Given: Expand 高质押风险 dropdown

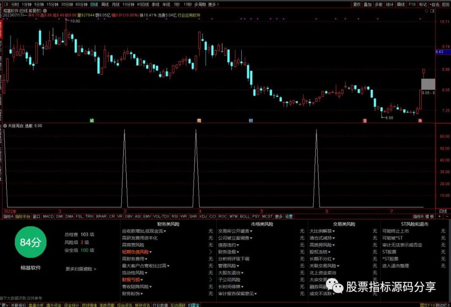Looking at the screenshot, I should tap(333, 245).
